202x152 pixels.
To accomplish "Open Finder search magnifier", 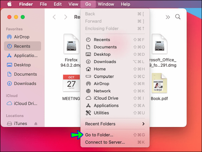I will tap(178, 17).
